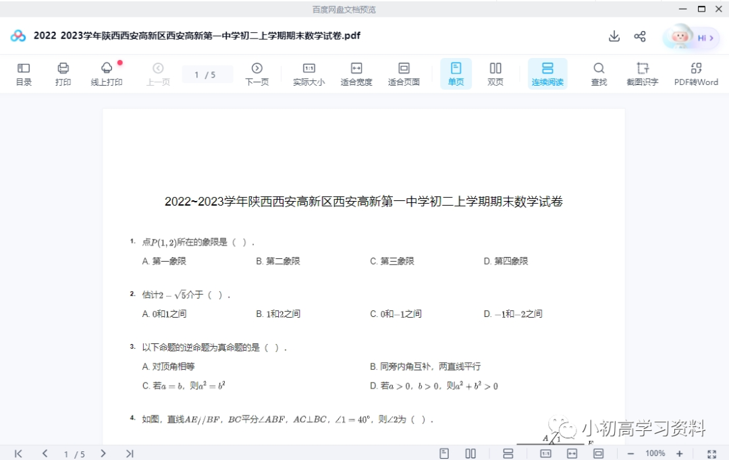The image size is (729, 460).
Task: Click window title 百度网盘文档预览
Action: pos(344,9)
